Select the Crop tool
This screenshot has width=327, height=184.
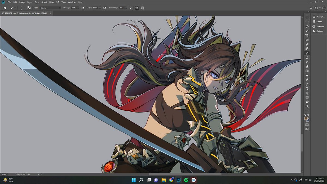(x=307, y=35)
